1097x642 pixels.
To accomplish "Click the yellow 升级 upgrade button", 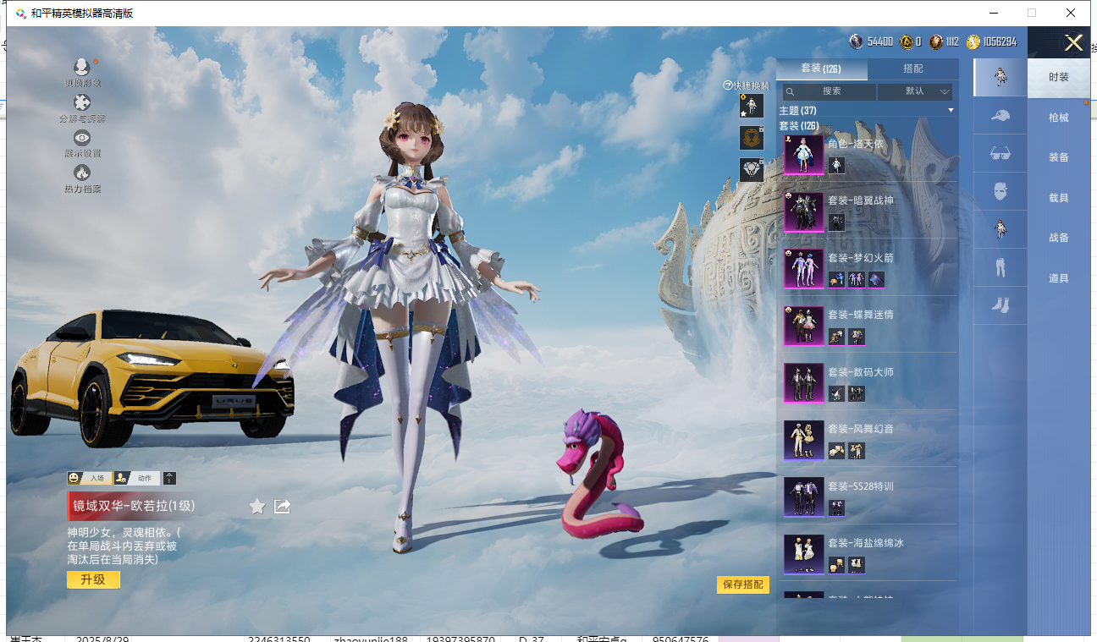I will point(93,579).
